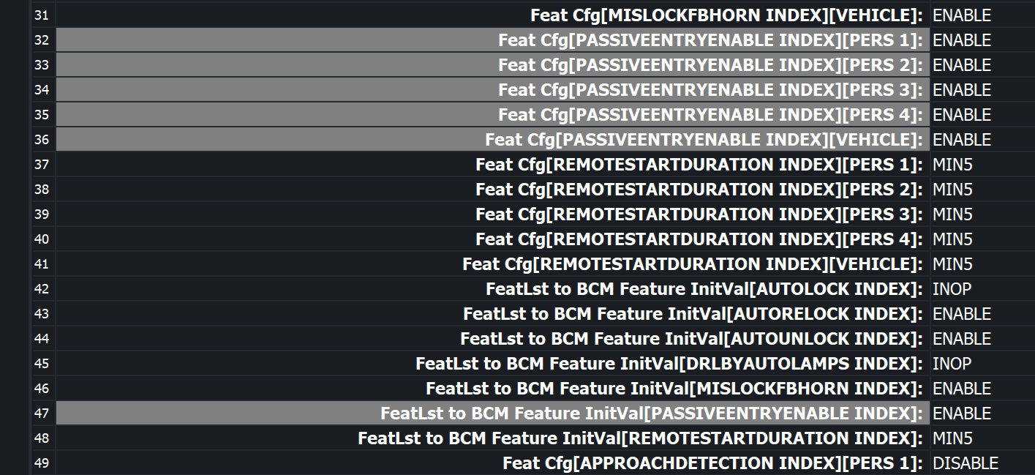The image size is (1035, 475).
Task: Select row number 49 header
Action: point(42,463)
